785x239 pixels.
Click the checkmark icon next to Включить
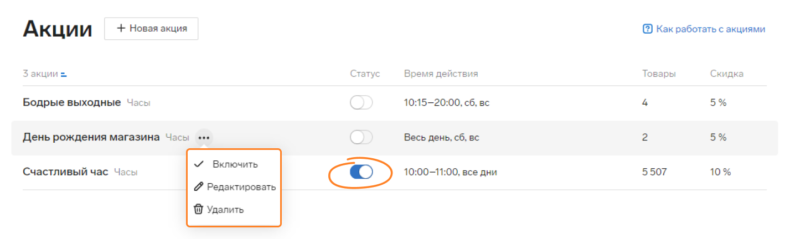point(199,164)
